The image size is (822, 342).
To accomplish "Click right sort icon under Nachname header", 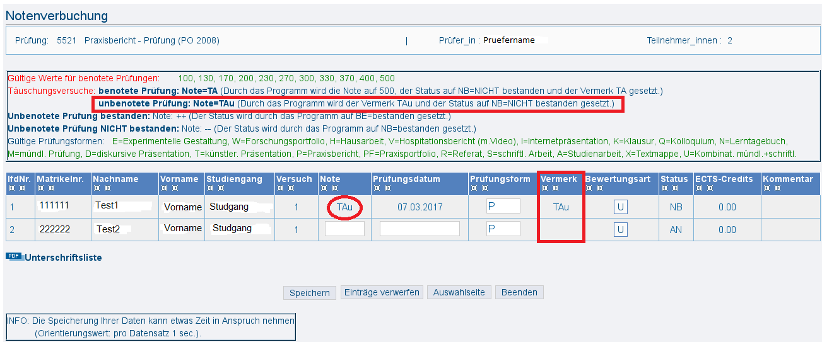I will 107,188.
